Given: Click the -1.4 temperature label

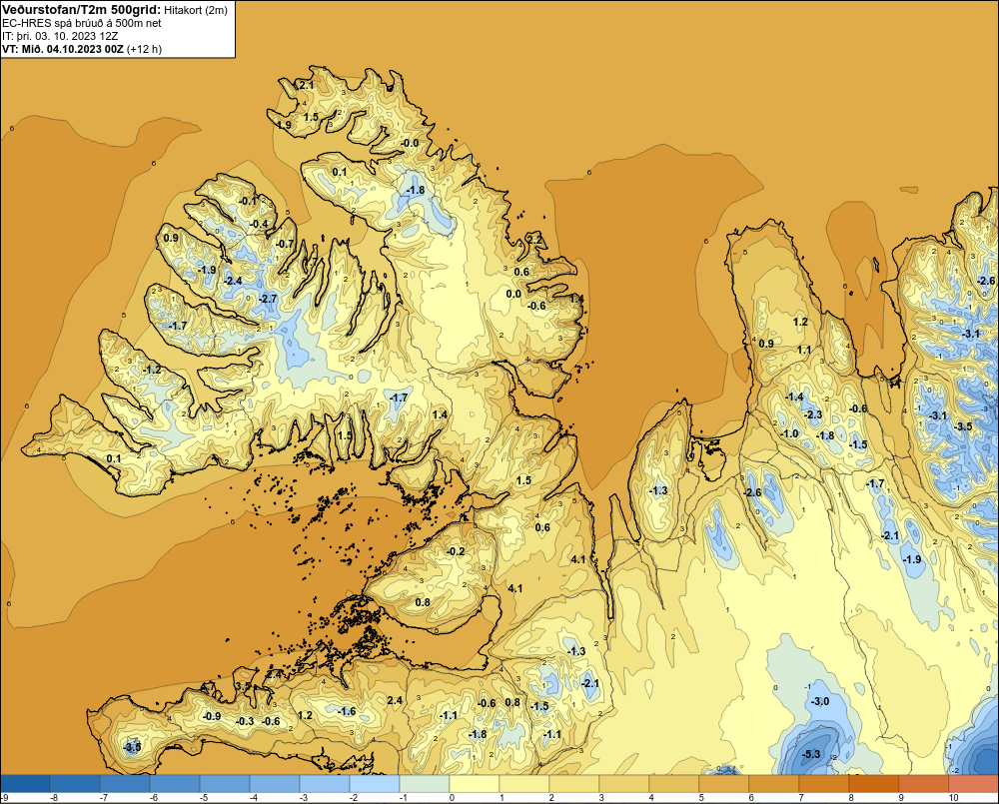Looking at the screenshot, I should pos(794,397).
